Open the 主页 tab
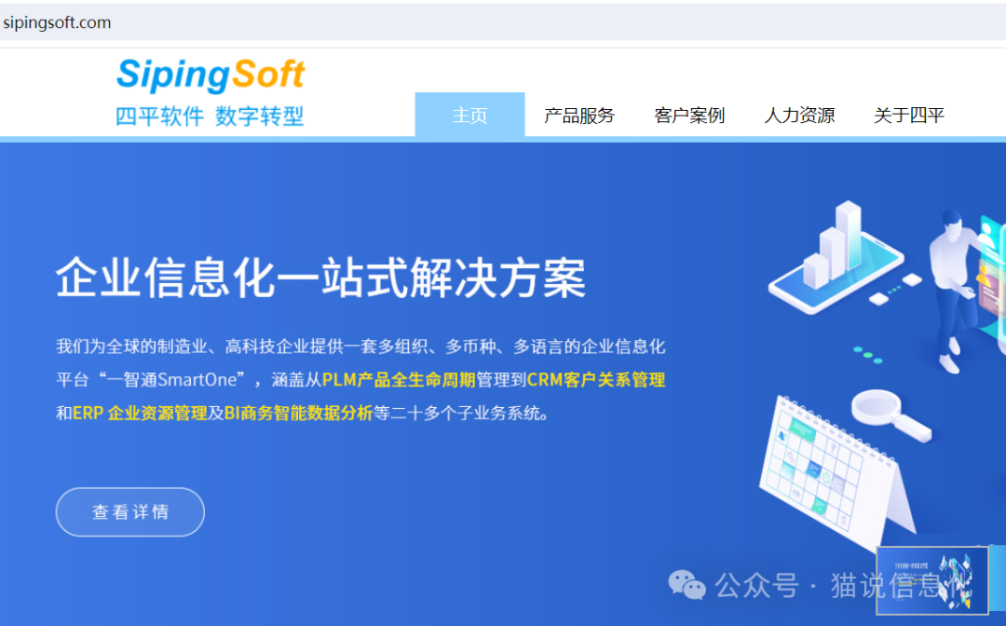This screenshot has width=1006, height=626. tap(469, 115)
